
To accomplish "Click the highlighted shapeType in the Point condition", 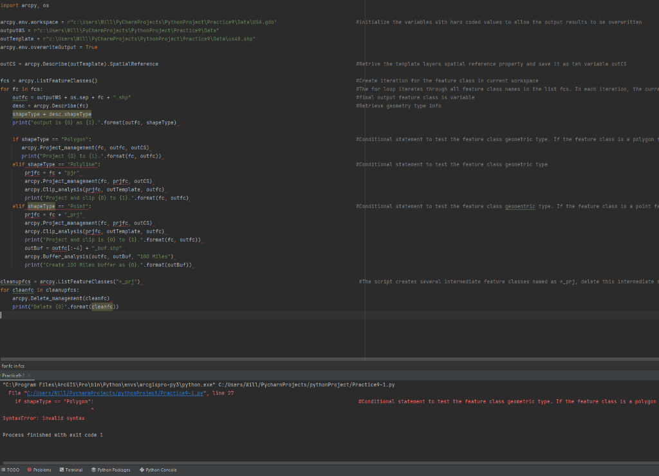I will tap(41, 207).
